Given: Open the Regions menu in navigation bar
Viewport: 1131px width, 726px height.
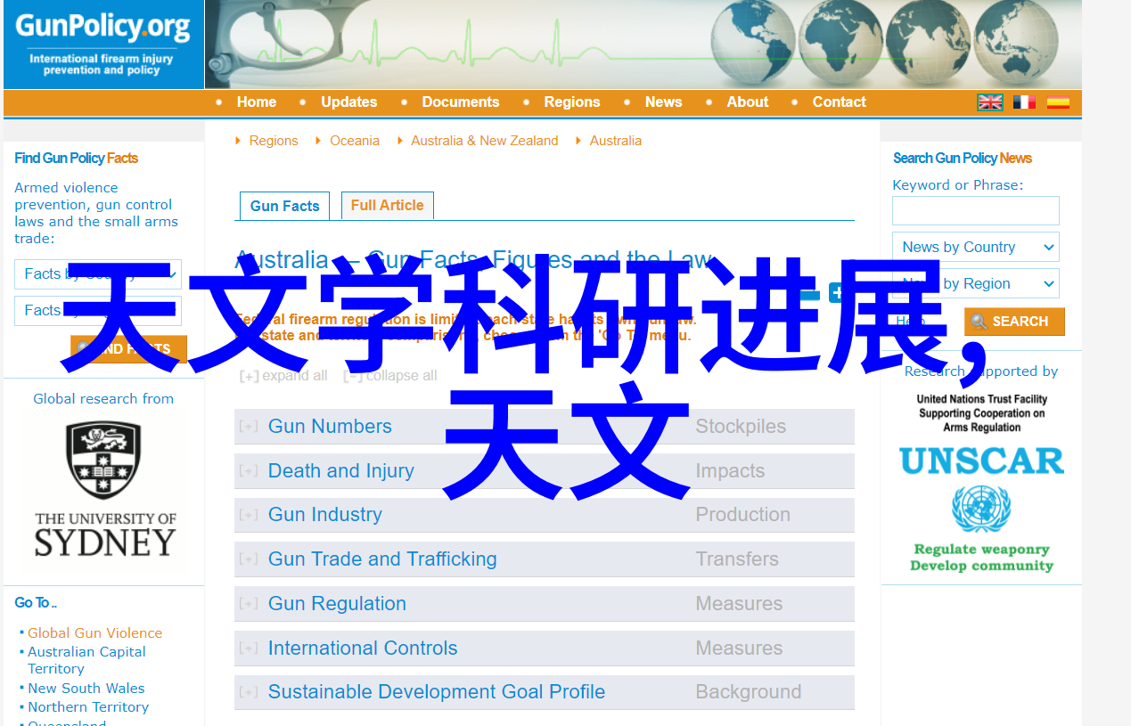Looking at the screenshot, I should 571,102.
